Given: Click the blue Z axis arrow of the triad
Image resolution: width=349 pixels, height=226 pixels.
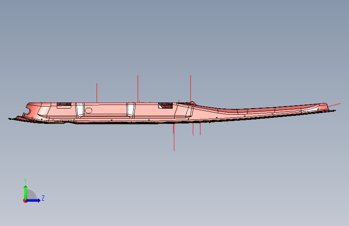Looking at the screenshot, I should (33, 200).
